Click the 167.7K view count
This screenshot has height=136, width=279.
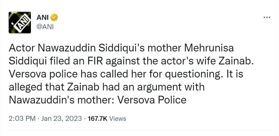(x=98, y=118)
